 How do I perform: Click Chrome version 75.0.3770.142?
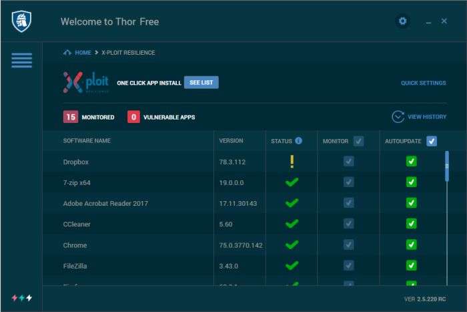click(241, 245)
